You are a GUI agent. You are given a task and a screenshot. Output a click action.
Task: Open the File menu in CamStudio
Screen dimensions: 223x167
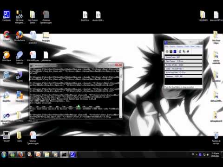[x=166, y=46]
